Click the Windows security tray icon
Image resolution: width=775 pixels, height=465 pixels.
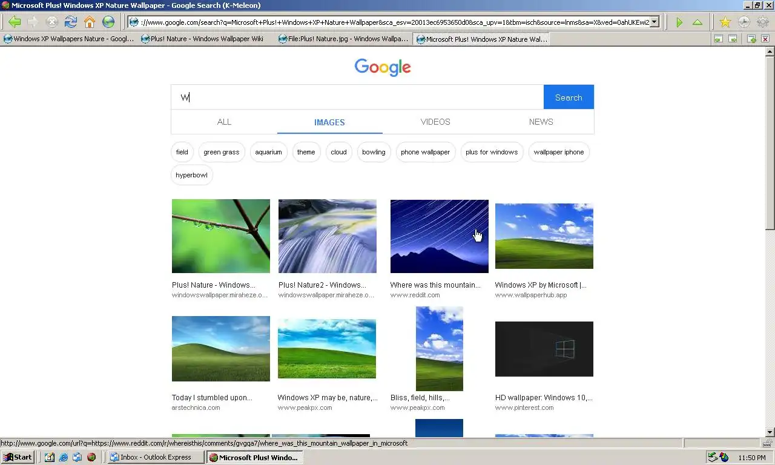724,457
